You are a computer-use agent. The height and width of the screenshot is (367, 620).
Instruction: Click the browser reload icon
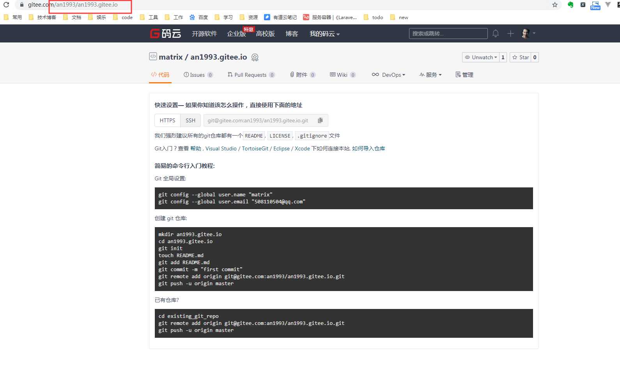point(6,5)
